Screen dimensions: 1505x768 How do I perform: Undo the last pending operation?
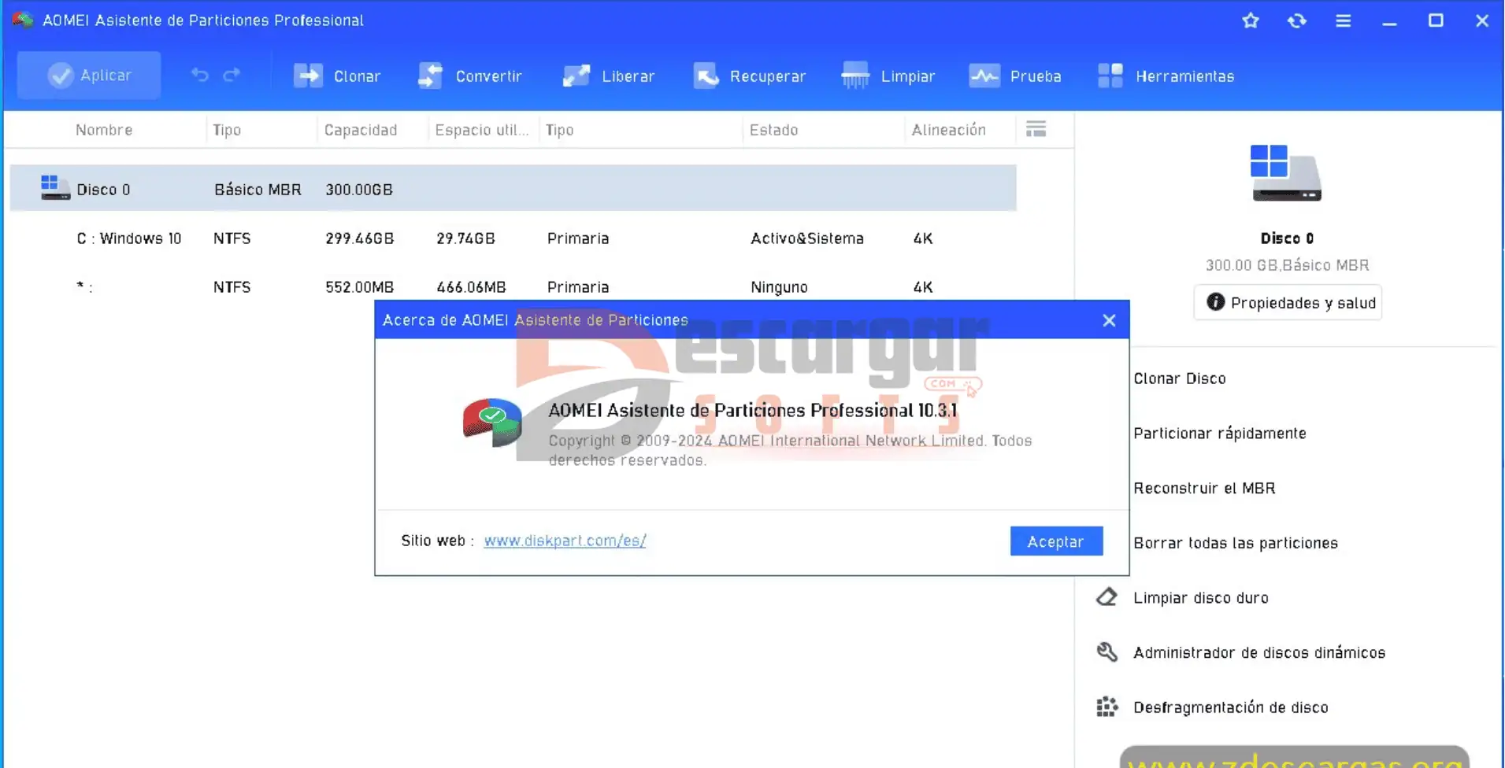(x=200, y=76)
